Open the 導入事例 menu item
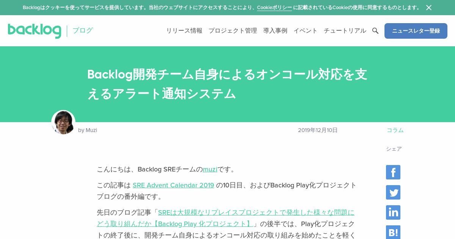Screen dimensions: 455x239 275,31
